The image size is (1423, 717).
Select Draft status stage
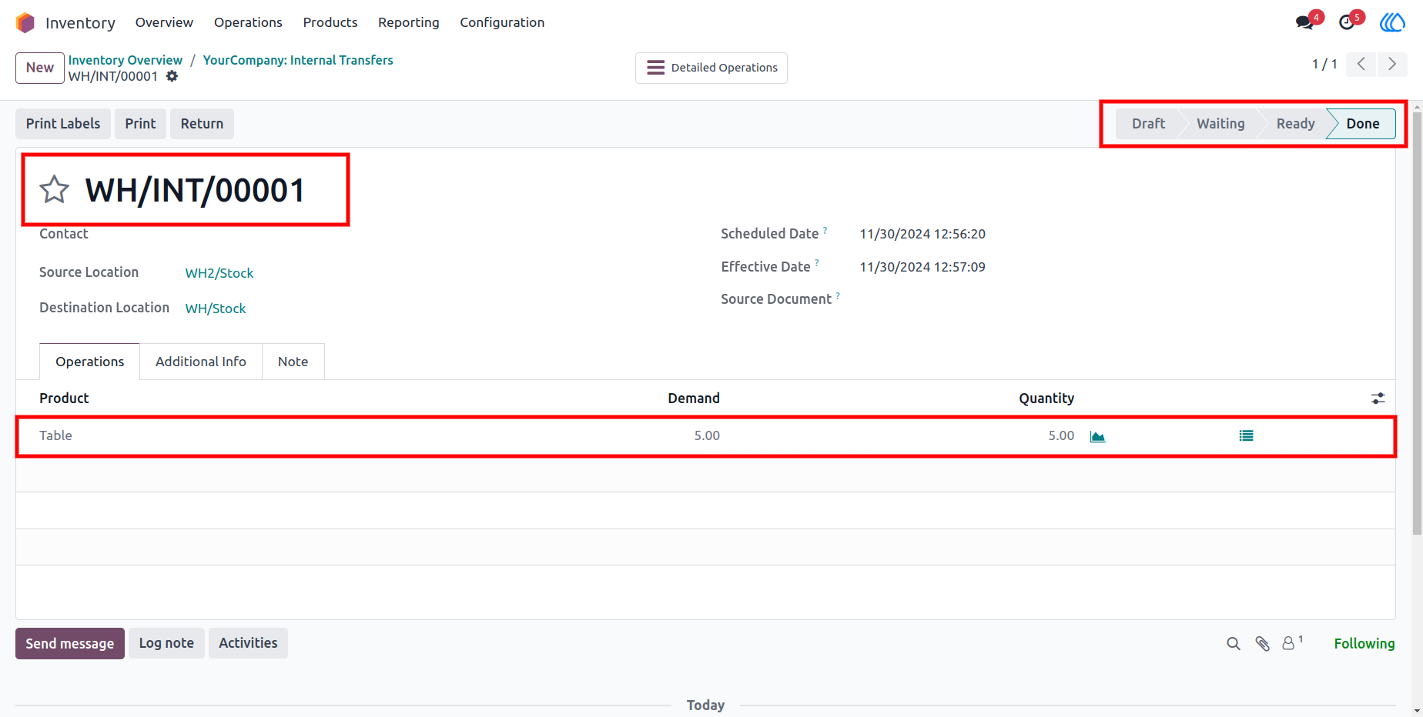[x=1148, y=124]
